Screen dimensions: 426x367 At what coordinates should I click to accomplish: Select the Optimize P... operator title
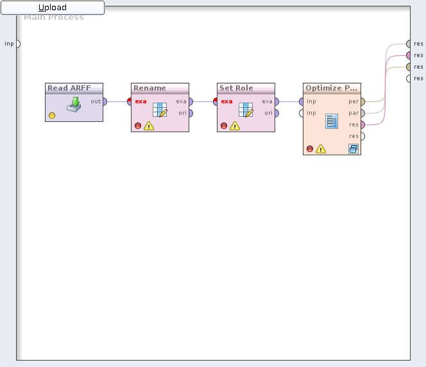pyautogui.click(x=332, y=88)
